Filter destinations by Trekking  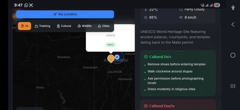[43, 26]
